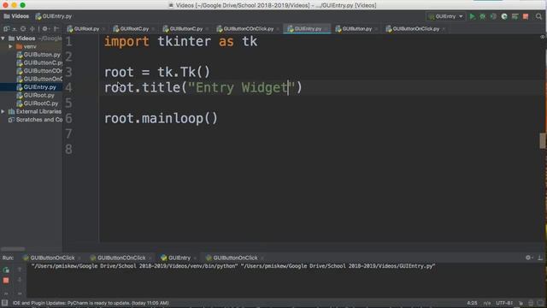The image size is (547, 308).
Task: Close the GUIRoot.py editor tab
Action: [x=103, y=29]
